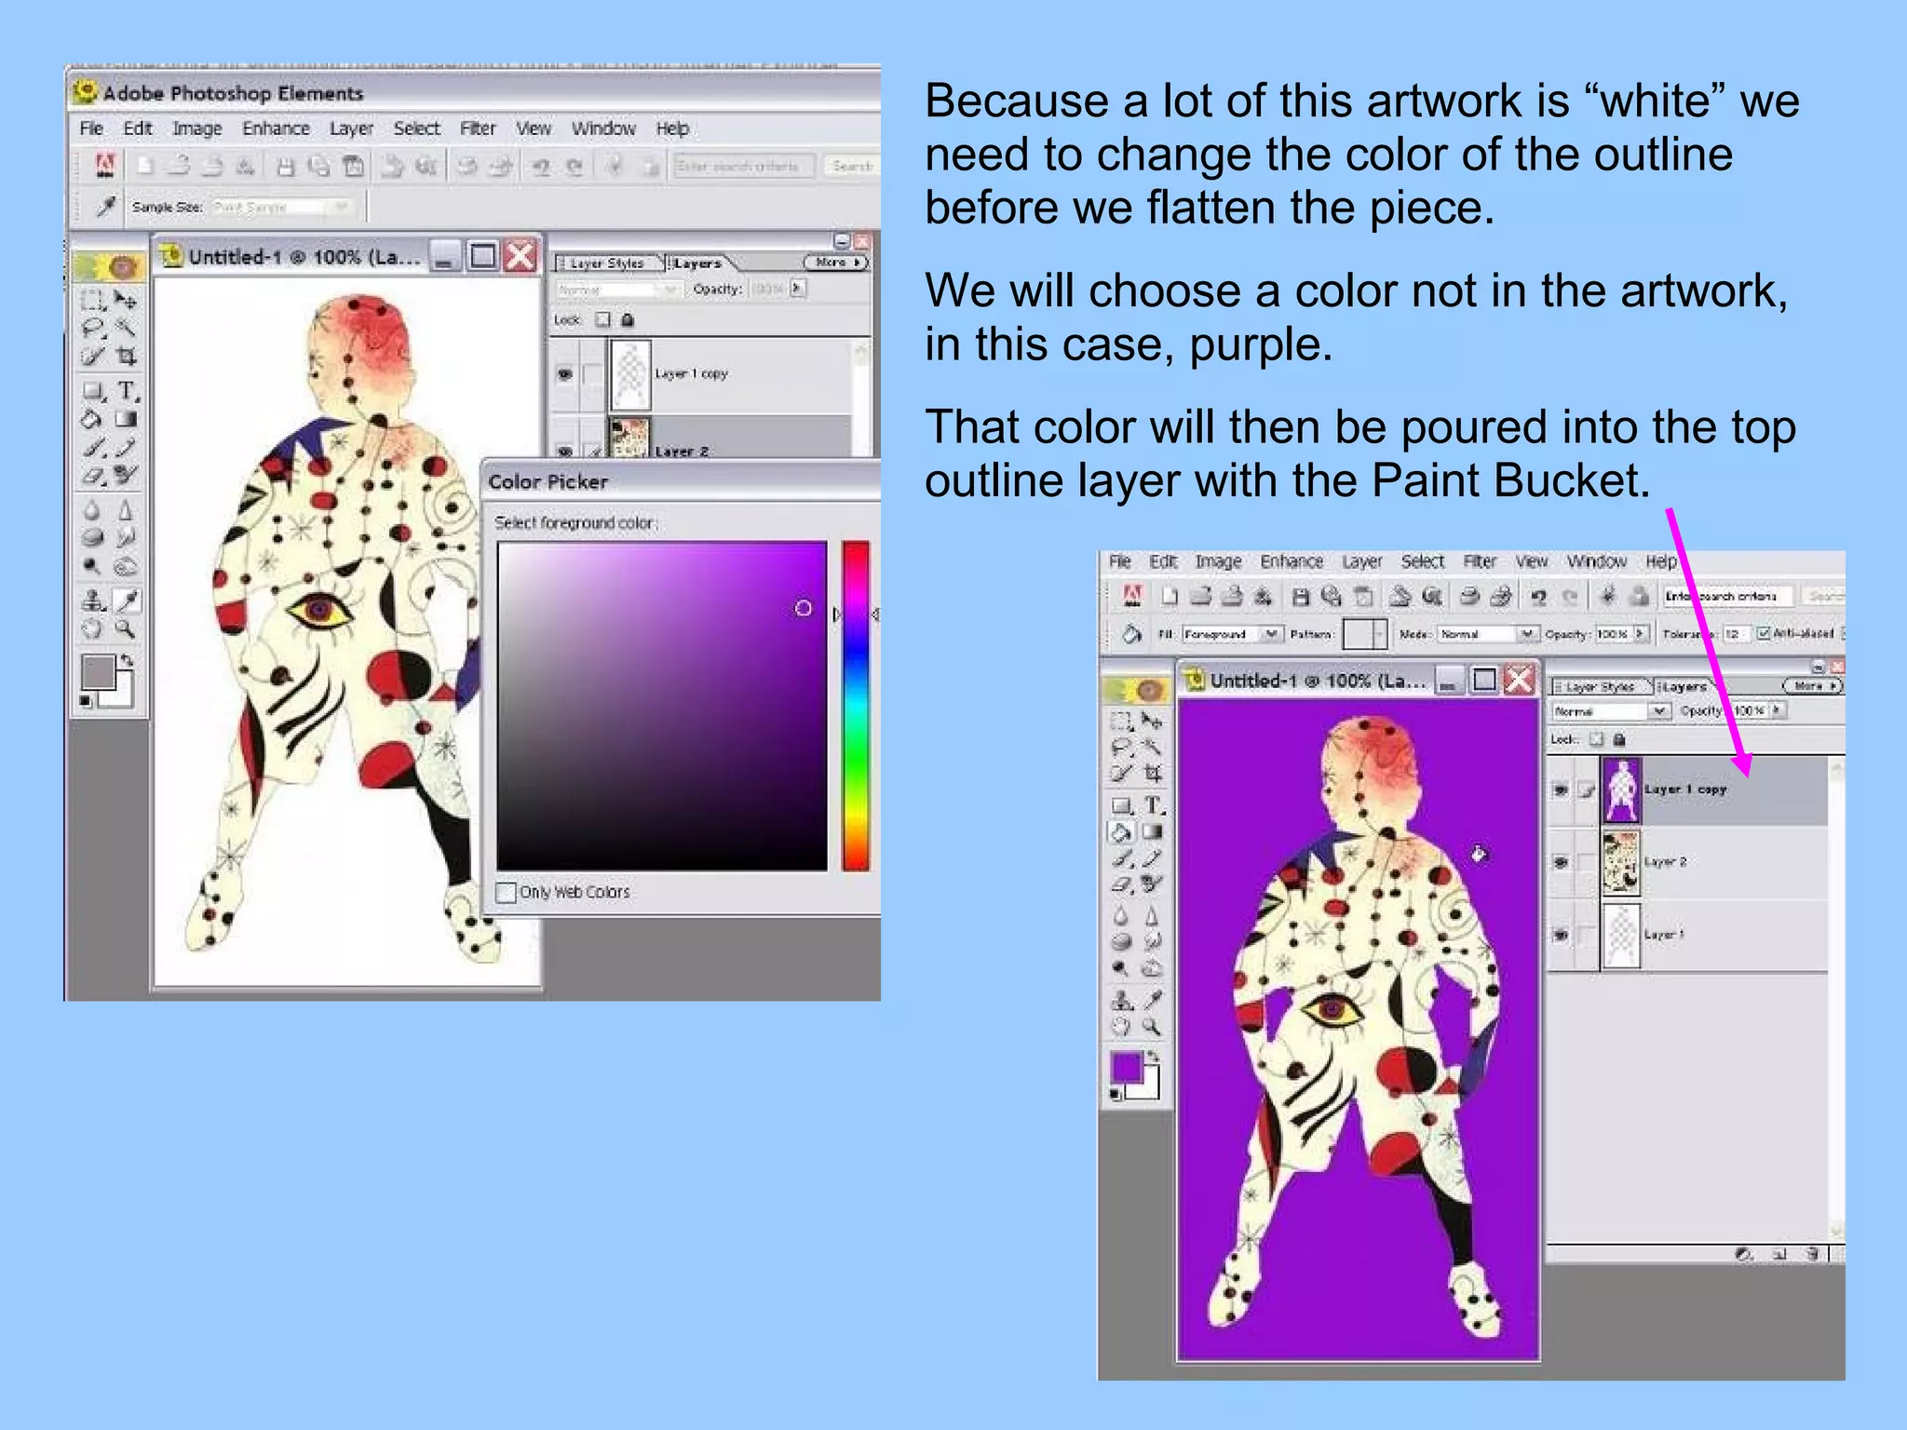The height and width of the screenshot is (1430, 1907).
Task: Choose the Gradient tool in purple-canvas screenshot
Action: tap(1153, 832)
